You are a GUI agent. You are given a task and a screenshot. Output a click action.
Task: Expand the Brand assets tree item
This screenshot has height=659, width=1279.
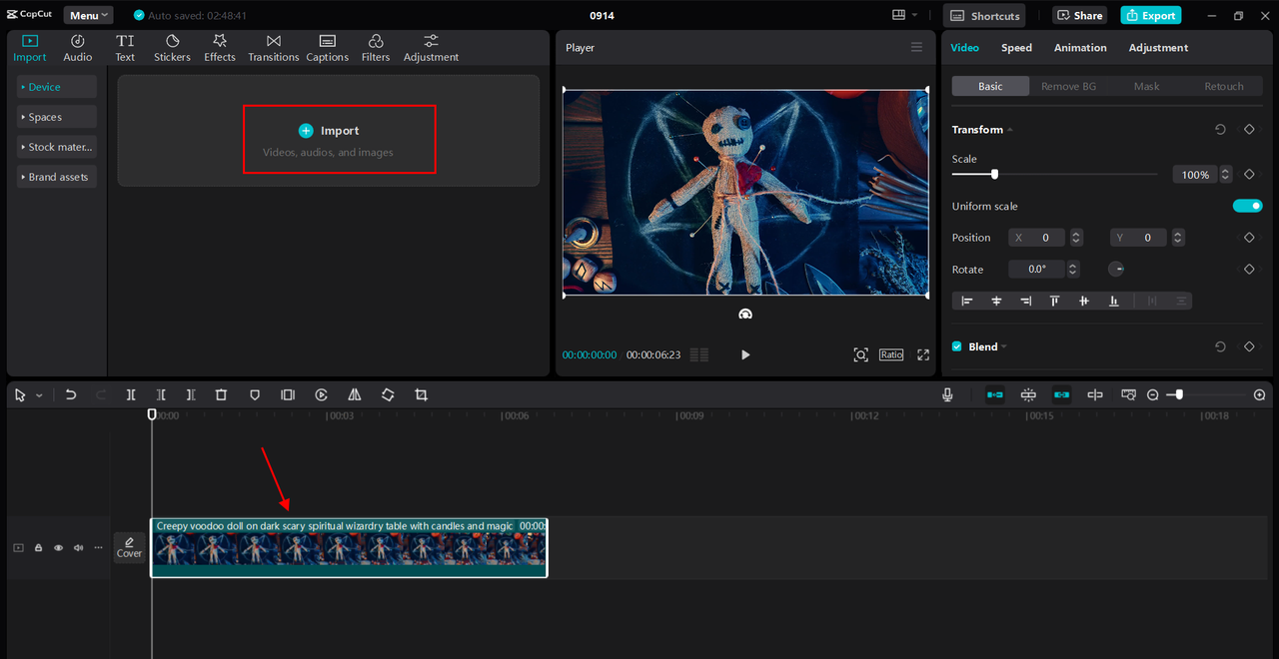[x=57, y=177]
